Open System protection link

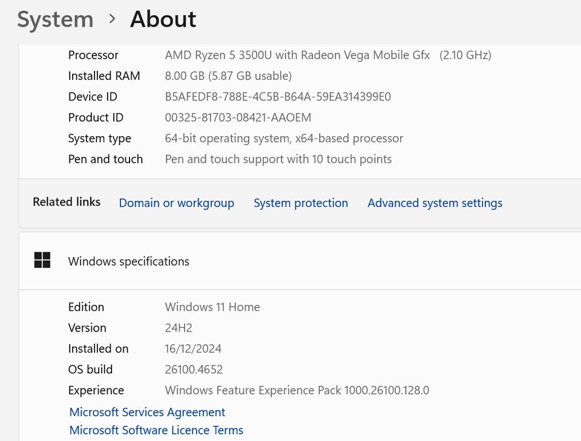(301, 203)
